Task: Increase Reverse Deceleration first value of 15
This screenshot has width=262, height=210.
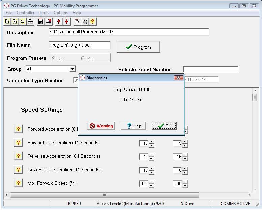Action: (x=151, y=169)
